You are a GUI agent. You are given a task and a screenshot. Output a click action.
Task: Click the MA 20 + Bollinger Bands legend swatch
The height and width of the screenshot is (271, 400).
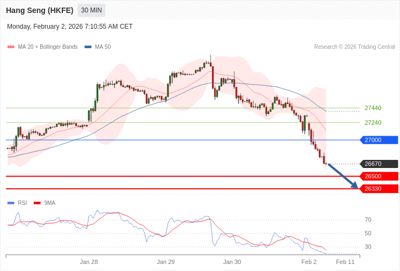click(x=11, y=47)
